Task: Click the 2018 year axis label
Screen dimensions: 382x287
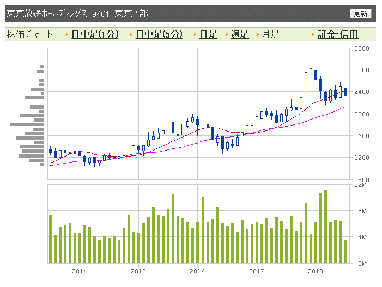Action: coord(316,271)
